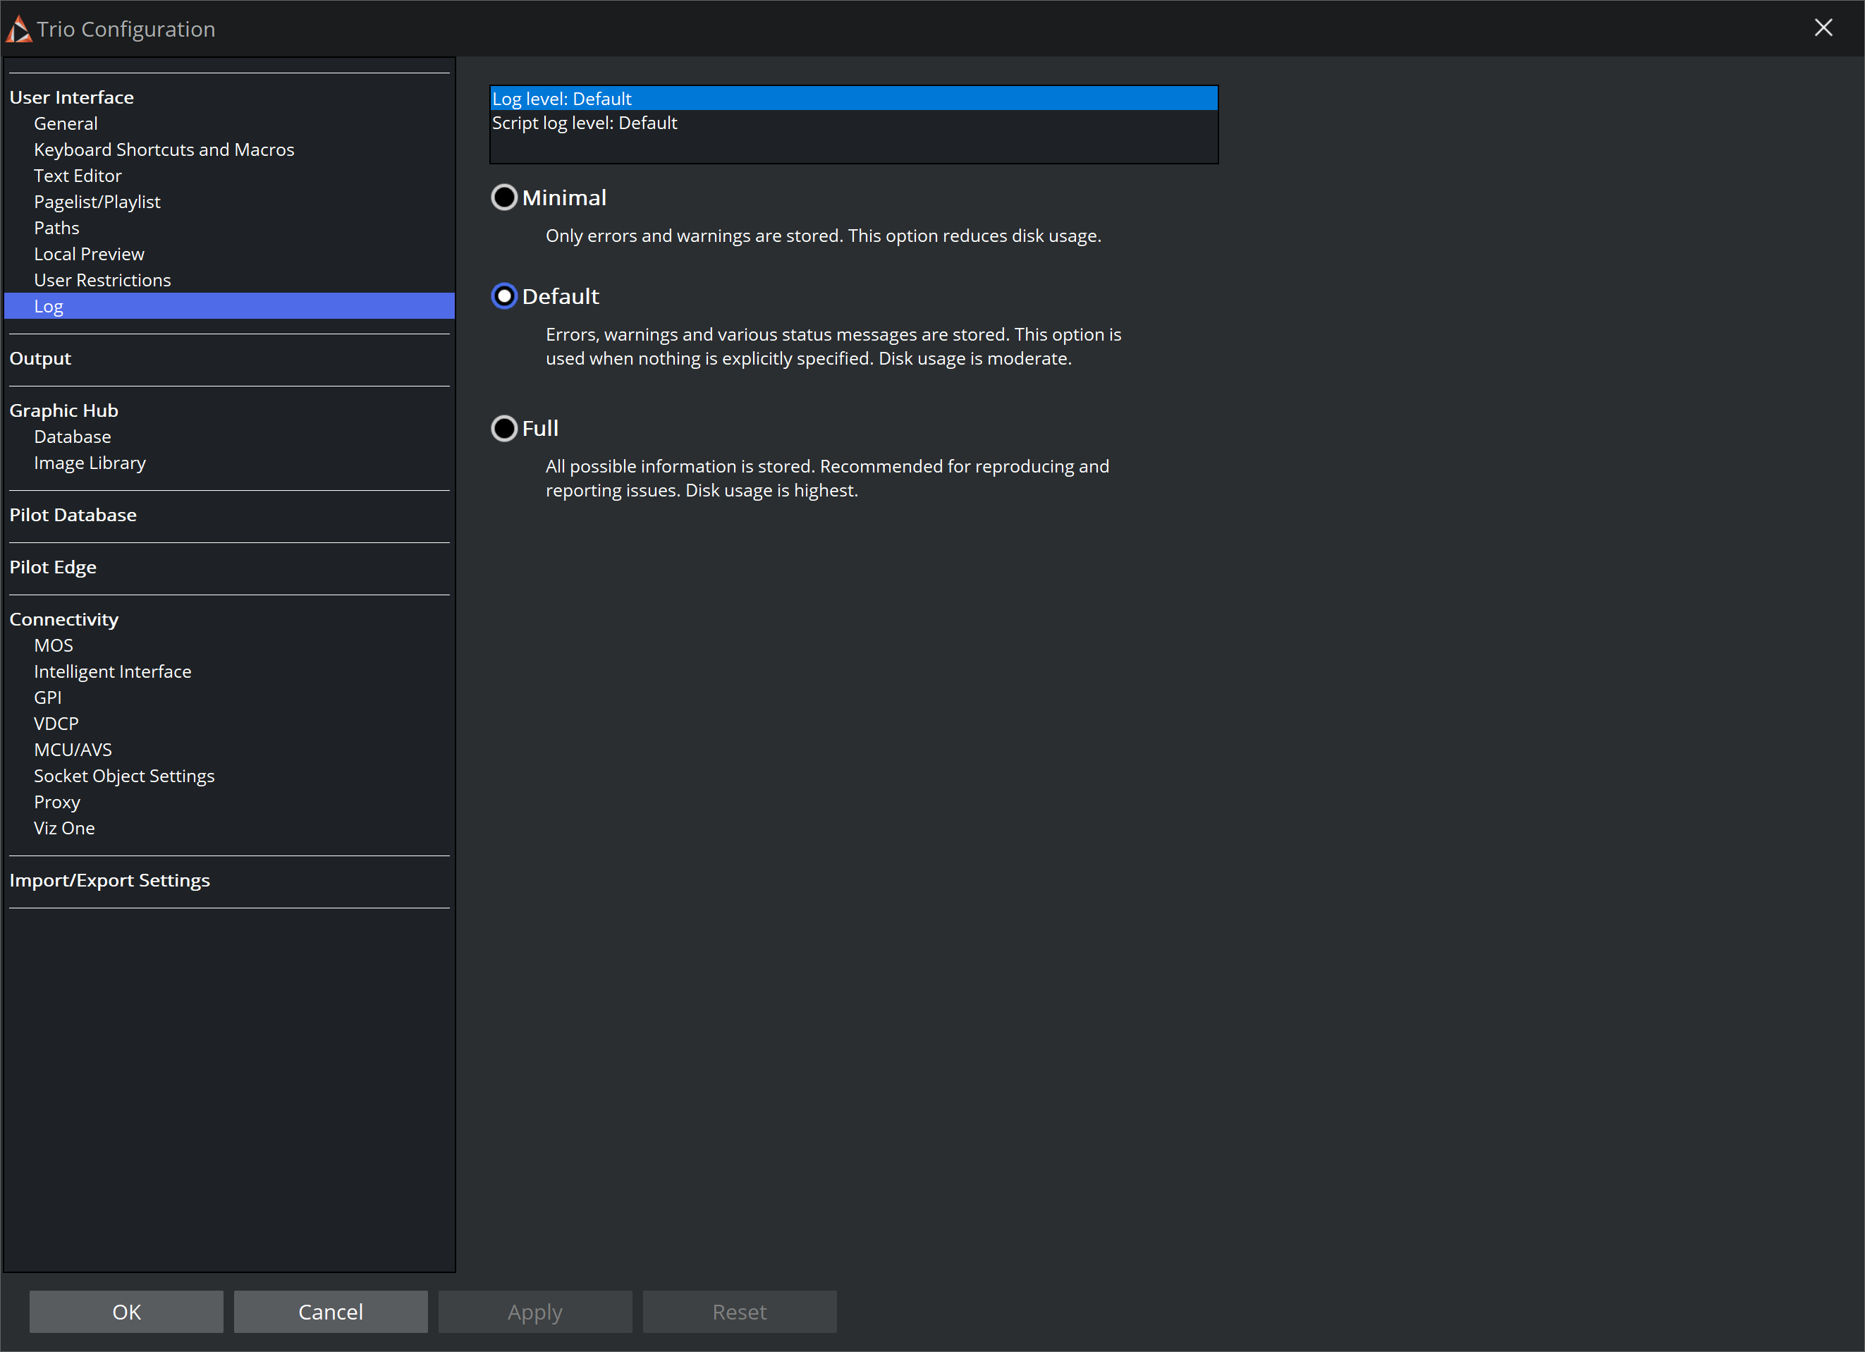Open the User Interface section

(x=71, y=97)
